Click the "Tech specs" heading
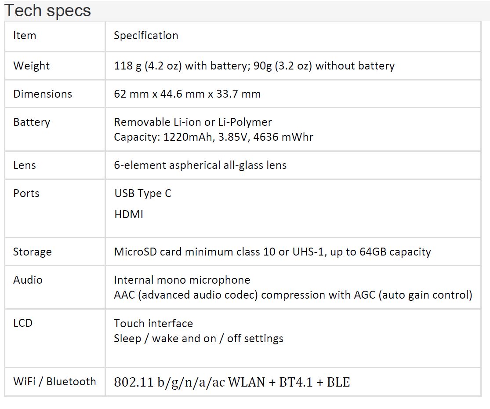 point(47,11)
